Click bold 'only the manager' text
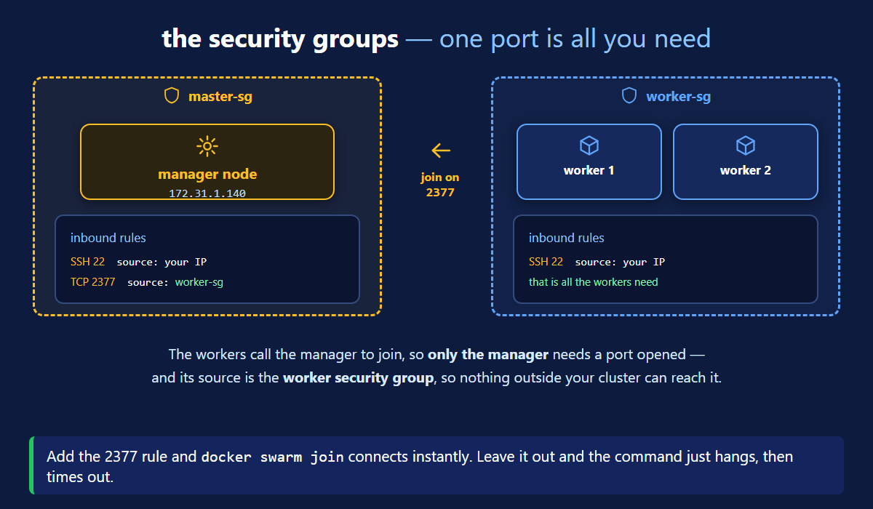The width and height of the screenshot is (873, 509). 488,355
